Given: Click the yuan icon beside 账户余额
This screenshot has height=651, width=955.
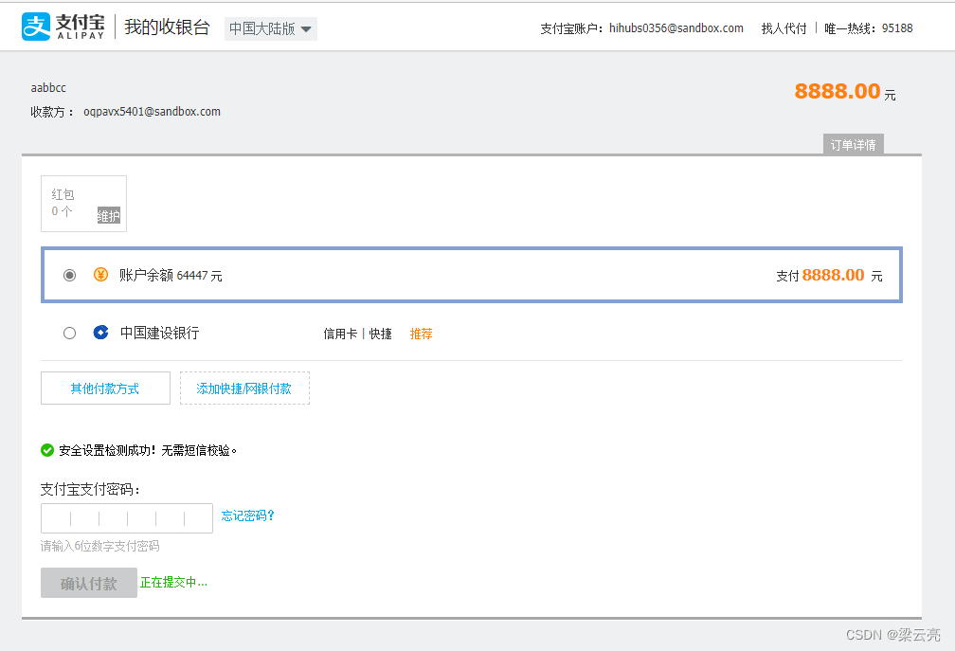Looking at the screenshot, I should click(x=100, y=275).
